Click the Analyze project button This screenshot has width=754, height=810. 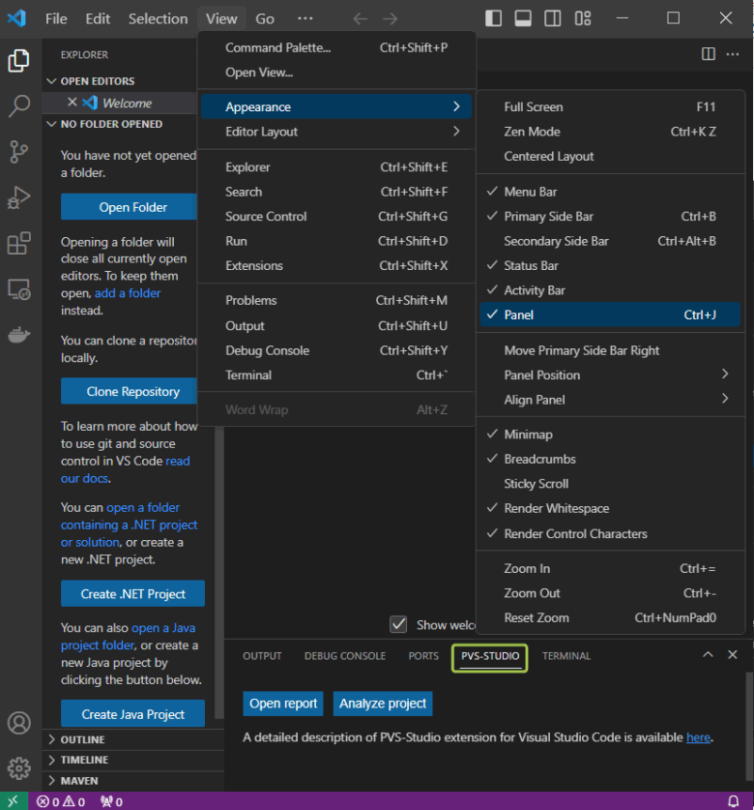pos(382,704)
